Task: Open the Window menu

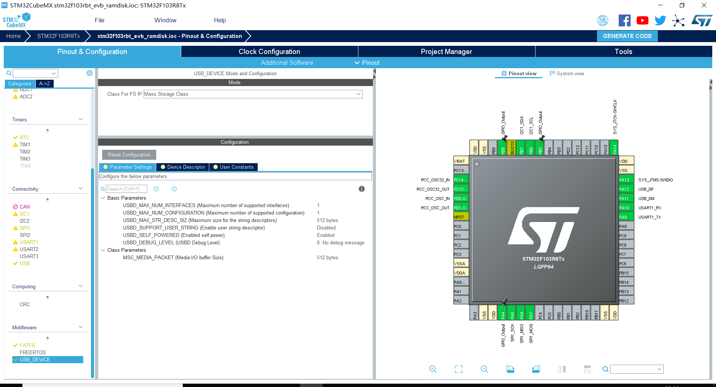Action: (165, 20)
